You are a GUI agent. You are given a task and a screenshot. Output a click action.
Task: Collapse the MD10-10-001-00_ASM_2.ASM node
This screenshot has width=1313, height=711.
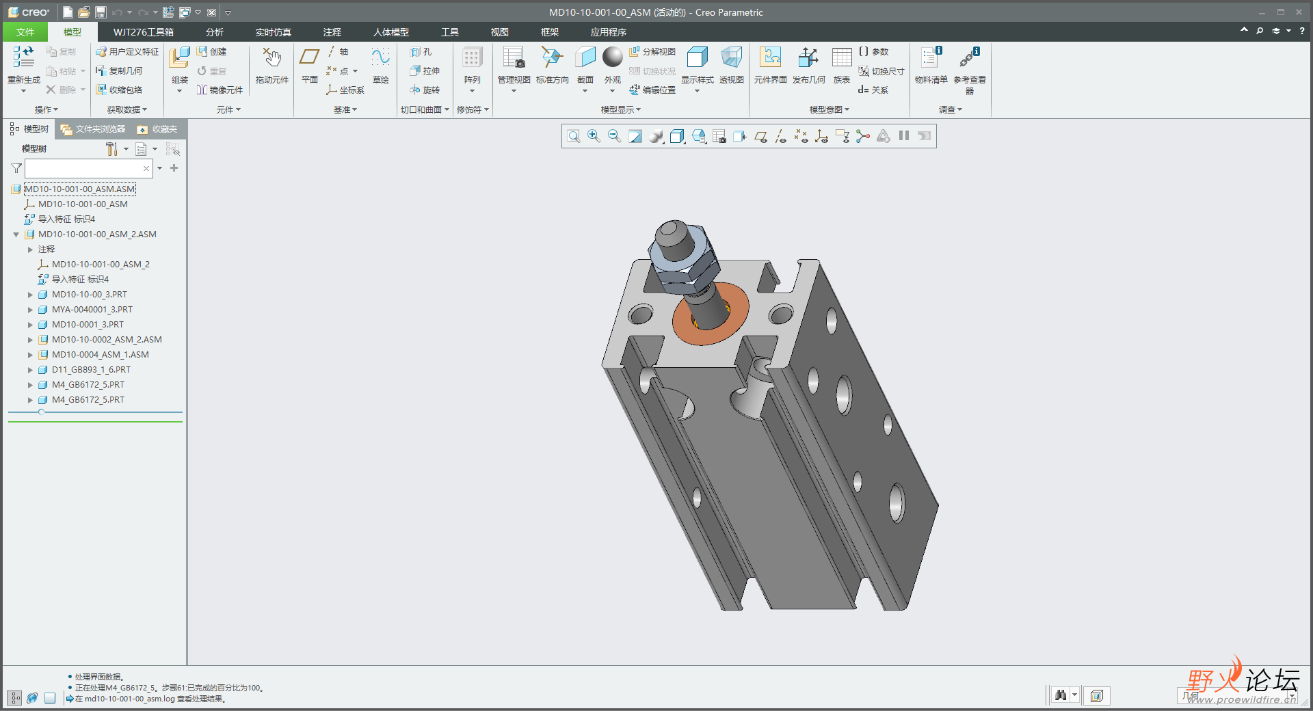click(16, 234)
